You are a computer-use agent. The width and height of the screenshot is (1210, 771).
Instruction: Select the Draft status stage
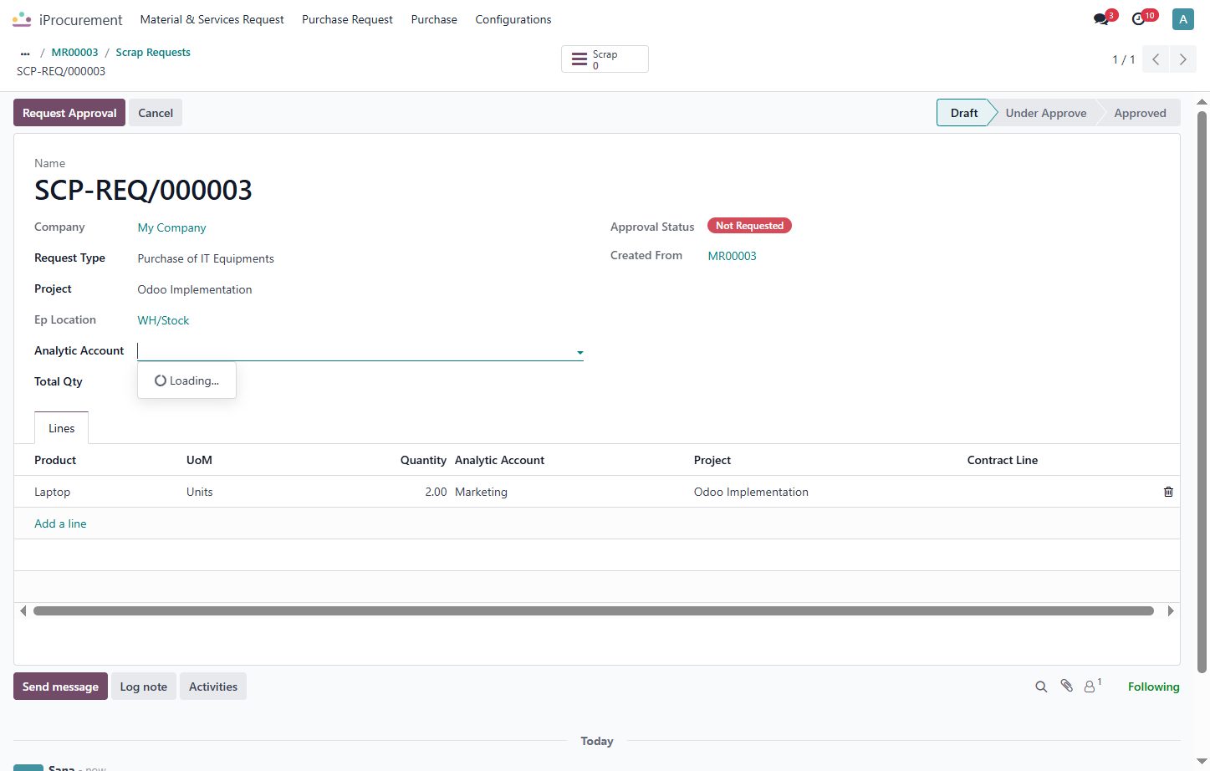tap(963, 113)
